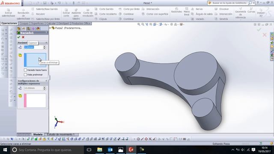Viewport: 274px width, 154px height.
Task: Click the Redondeo fillet tool
Action: click(176, 10)
